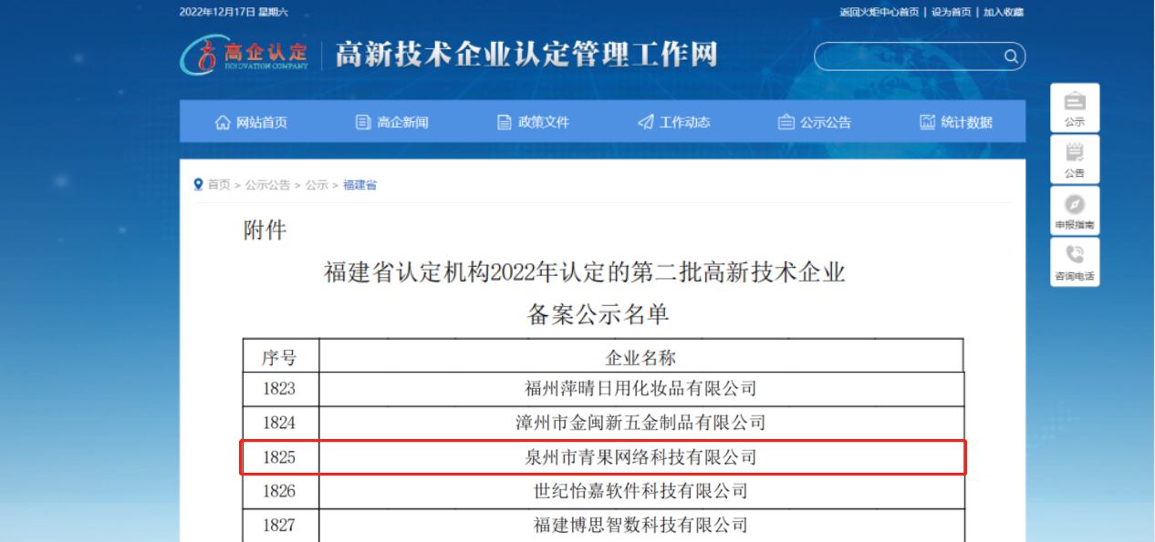Open the 公示公告 navigation menu
The width and height of the screenshot is (1155, 542).
point(815,122)
